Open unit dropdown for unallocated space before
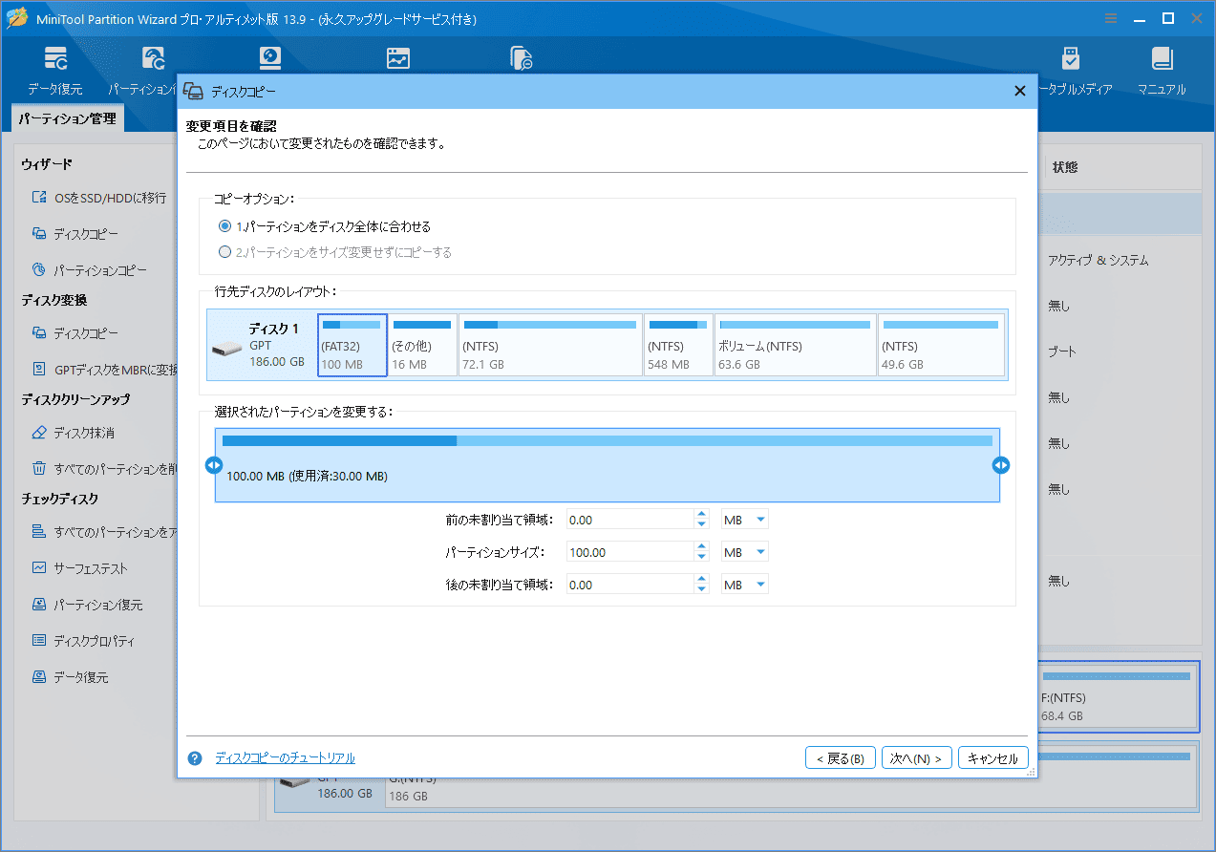 click(x=745, y=520)
